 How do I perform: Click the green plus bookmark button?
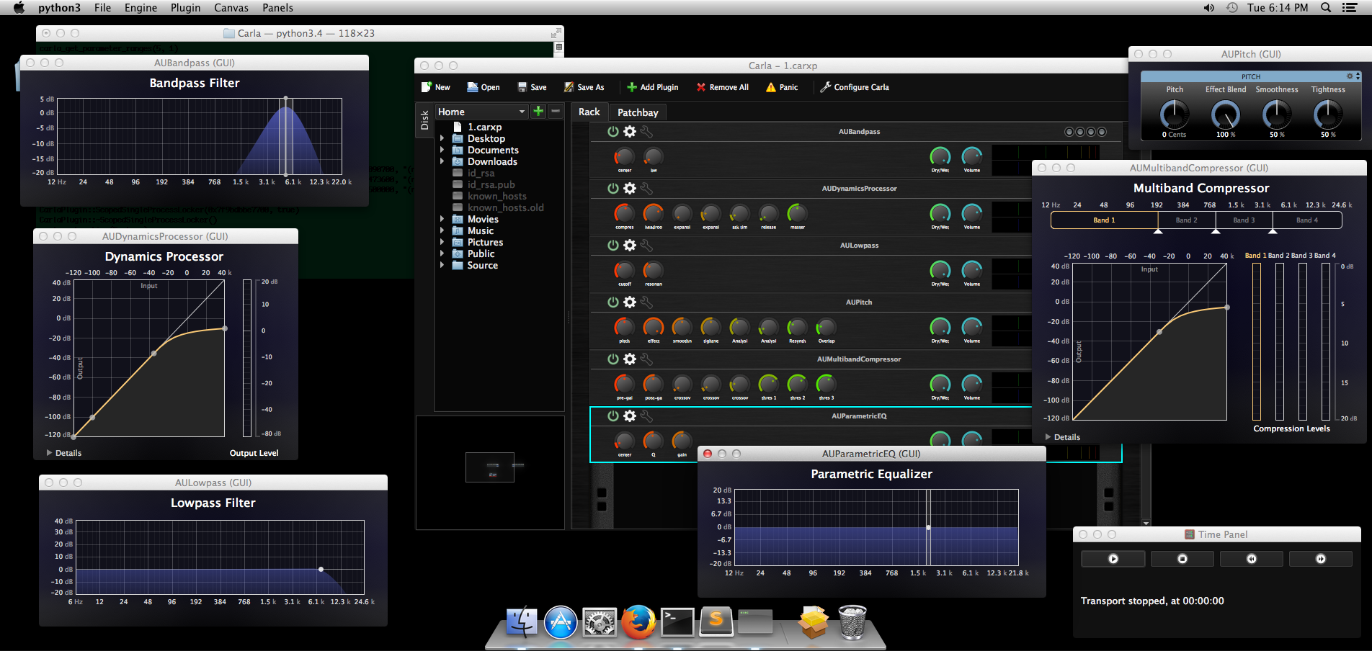pos(538,111)
